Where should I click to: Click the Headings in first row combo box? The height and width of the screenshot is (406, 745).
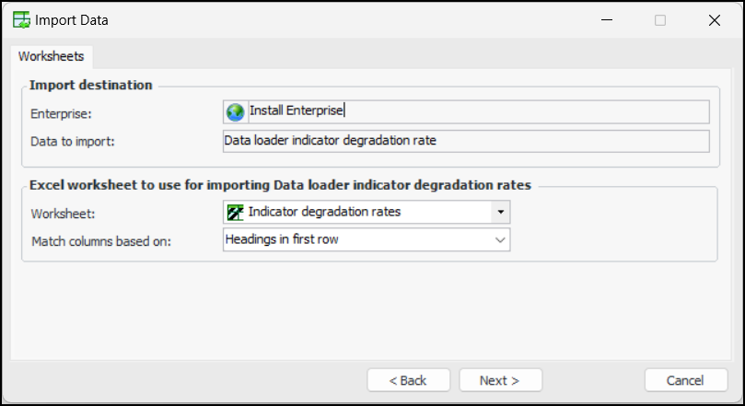pyautogui.click(x=357, y=239)
